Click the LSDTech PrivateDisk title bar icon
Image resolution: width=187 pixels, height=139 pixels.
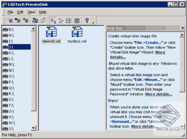click(x=5, y=4)
